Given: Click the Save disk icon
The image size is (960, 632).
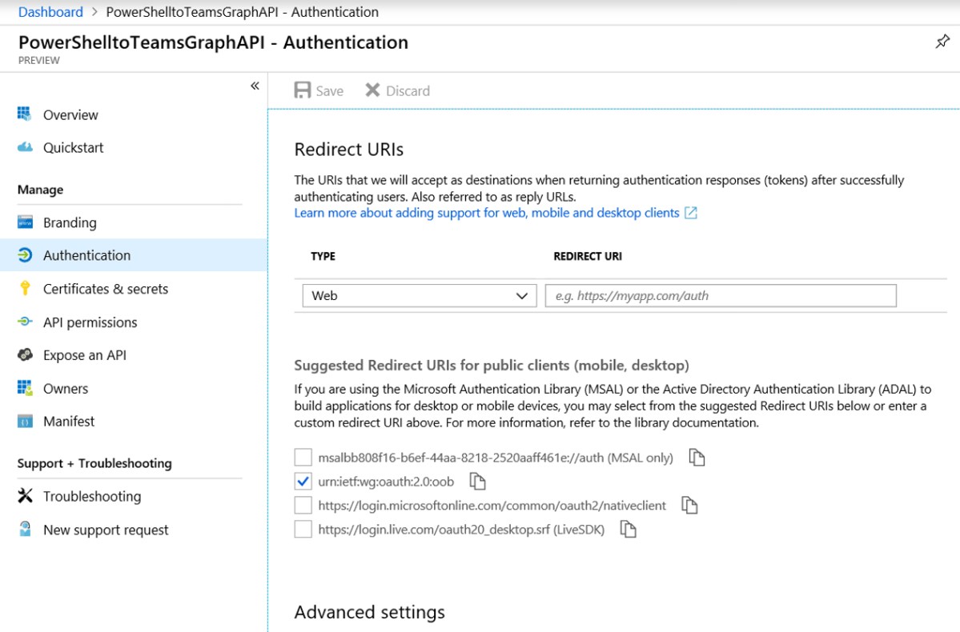Looking at the screenshot, I should [x=303, y=90].
